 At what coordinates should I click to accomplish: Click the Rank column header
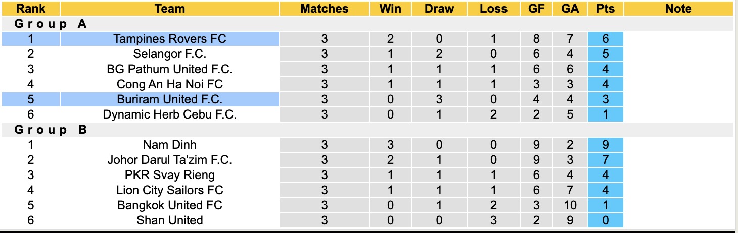coord(31,9)
